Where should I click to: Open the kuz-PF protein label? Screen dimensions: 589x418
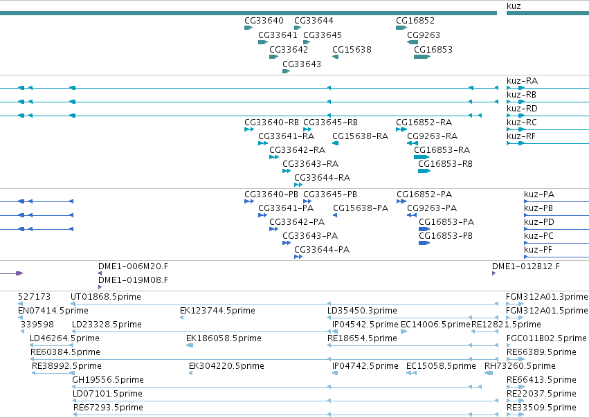[x=538, y=250]
